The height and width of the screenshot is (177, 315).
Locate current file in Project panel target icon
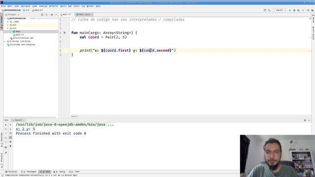click(x=42, y=15)
